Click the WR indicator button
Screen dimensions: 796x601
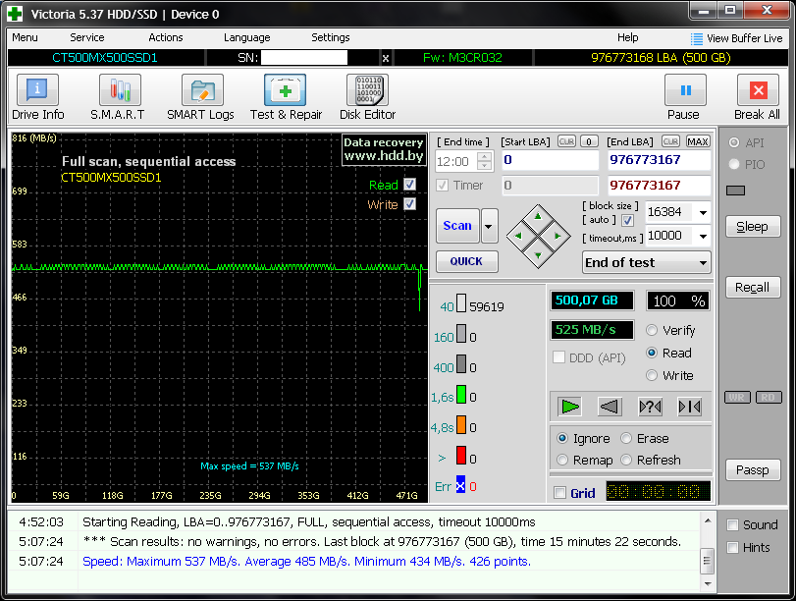pyautogui.click(x=737, y=397)
